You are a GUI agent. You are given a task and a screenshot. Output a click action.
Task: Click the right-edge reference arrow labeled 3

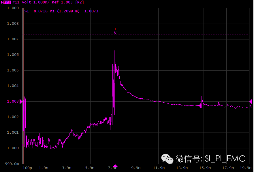251,101
